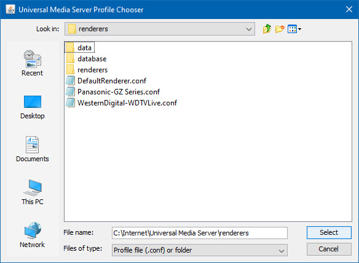Screen dimensions: 359x263
Task: Choose the Panasonic-GZ Series.conf file
Action: click(112, 91)
